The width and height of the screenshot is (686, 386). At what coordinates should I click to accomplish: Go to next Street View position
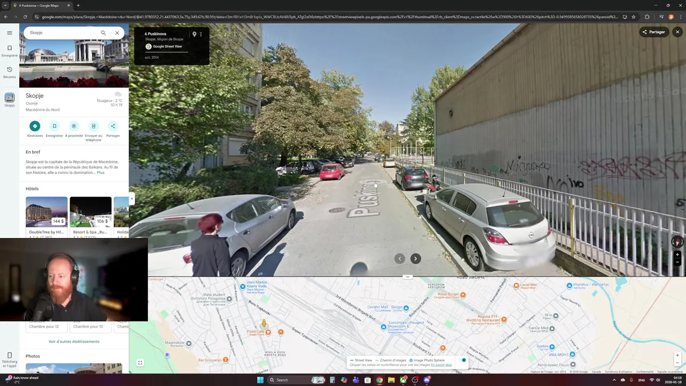pyautogui.click(x=415, y=258)
